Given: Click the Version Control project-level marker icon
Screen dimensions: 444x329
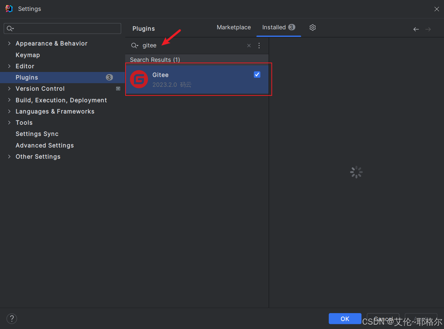Looking at the screenshot, I should click(118, 89).
